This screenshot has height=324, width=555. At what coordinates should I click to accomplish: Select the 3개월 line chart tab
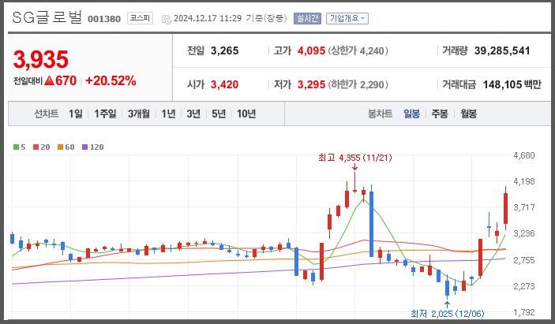pyautogui.click(x=138, y=114)
